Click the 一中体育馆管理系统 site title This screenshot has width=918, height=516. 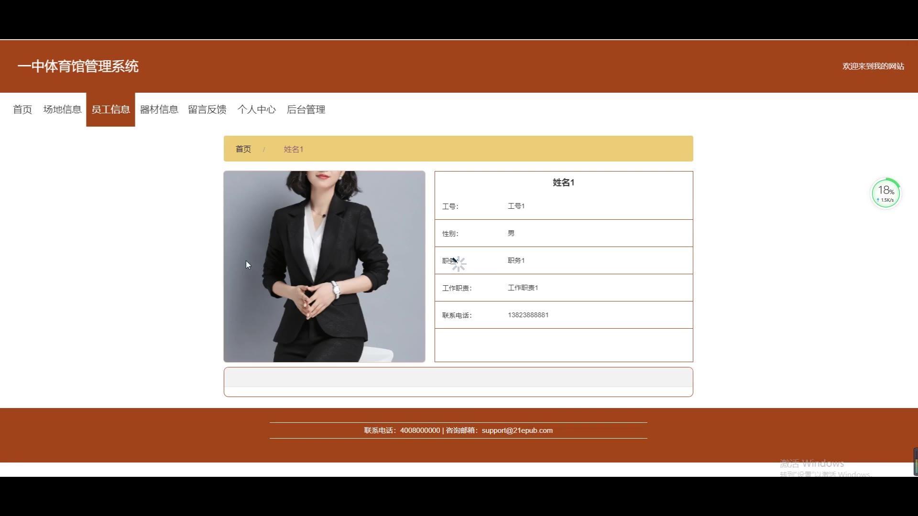click(78, 66)
